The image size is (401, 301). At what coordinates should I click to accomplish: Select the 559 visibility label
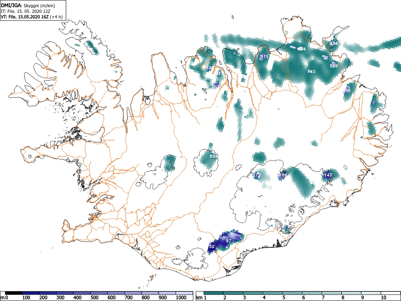tap(334, 66)
